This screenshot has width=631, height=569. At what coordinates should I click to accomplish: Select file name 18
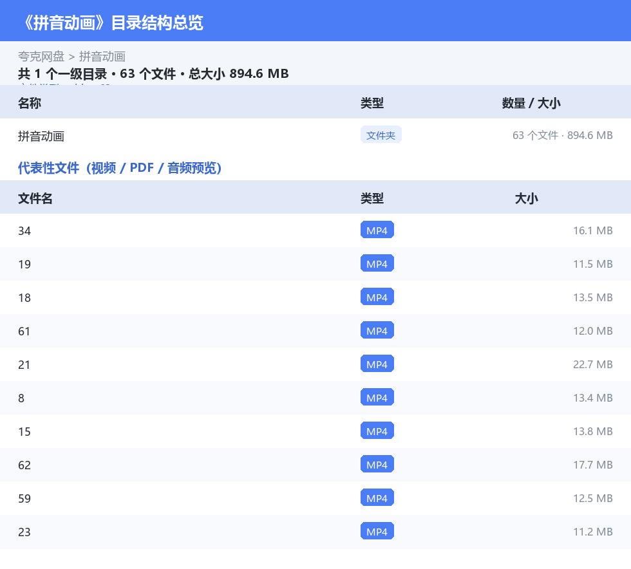tap(24, 298)
